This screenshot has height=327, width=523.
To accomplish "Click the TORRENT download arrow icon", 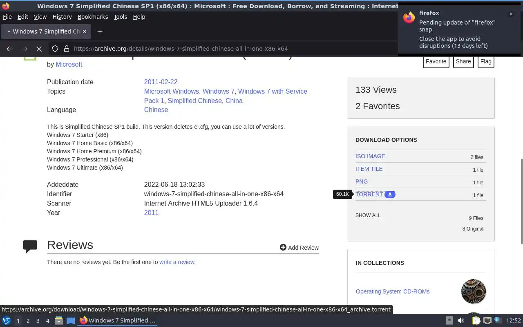I will tap(390, 195).
